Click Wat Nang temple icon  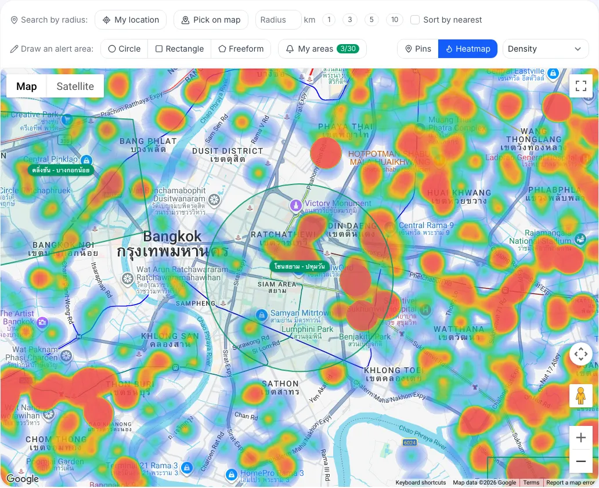(48, 415)
